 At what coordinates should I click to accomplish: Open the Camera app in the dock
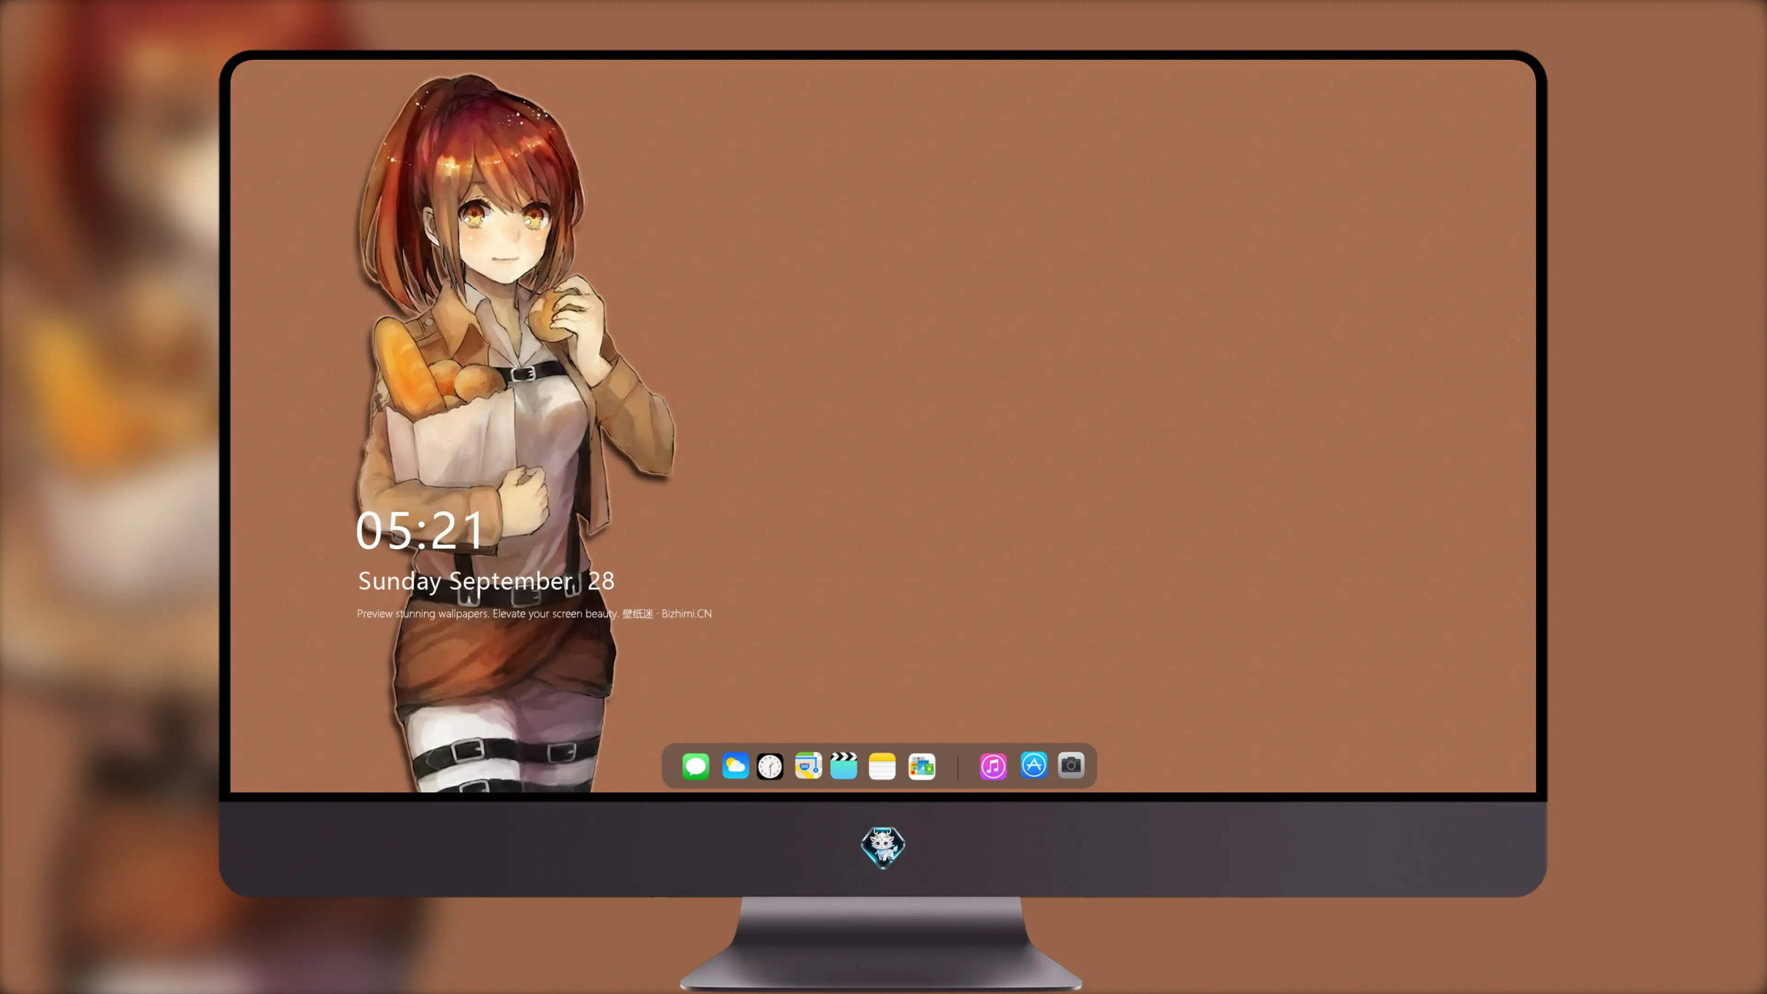(x=1071, y=765)
